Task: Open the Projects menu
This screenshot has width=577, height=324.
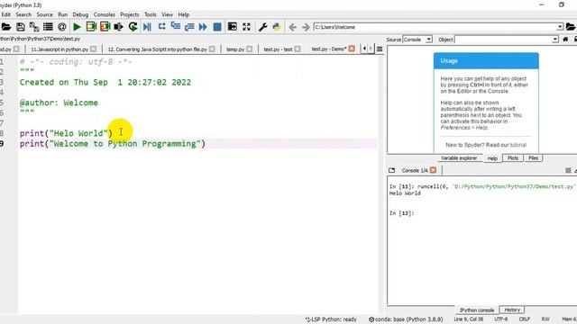Action: click(130, 14)
